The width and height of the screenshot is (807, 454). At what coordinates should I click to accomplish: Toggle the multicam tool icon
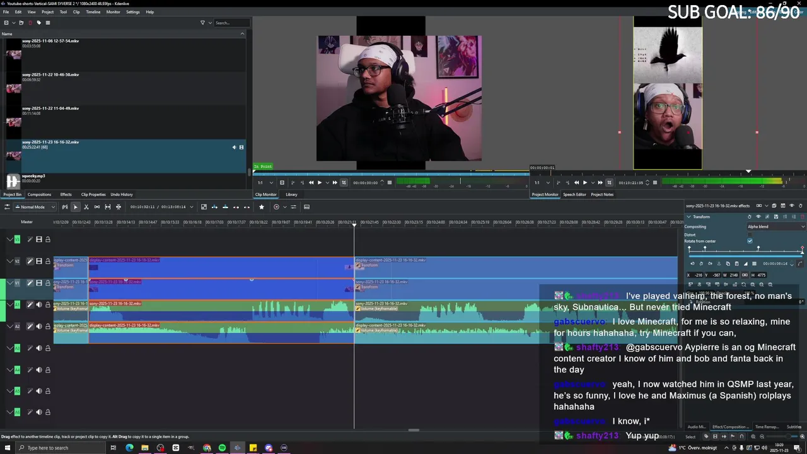click(x=119, y=207)
